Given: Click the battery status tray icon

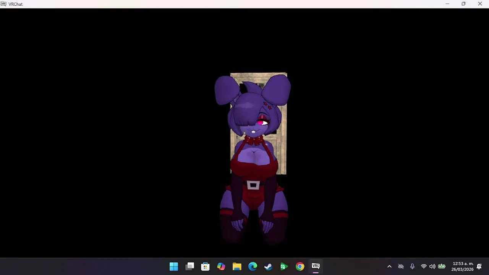Looking at the screenshot, I should (442, 267).
